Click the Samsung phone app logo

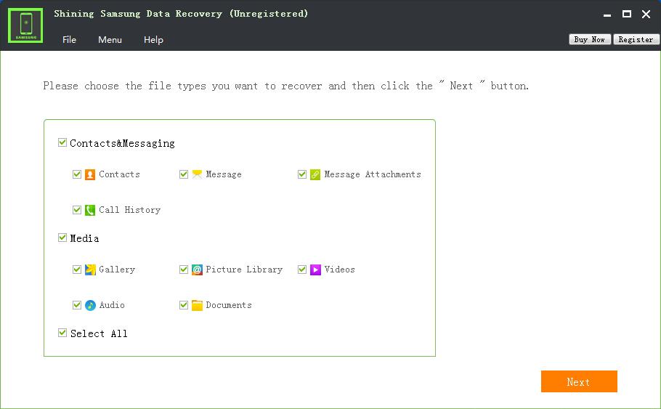pyautogui.click(x=25, y=25)
